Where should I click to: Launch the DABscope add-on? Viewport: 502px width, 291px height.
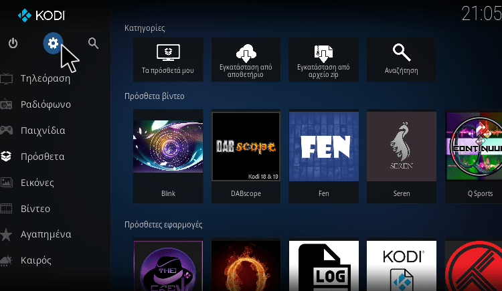(246, 157)
